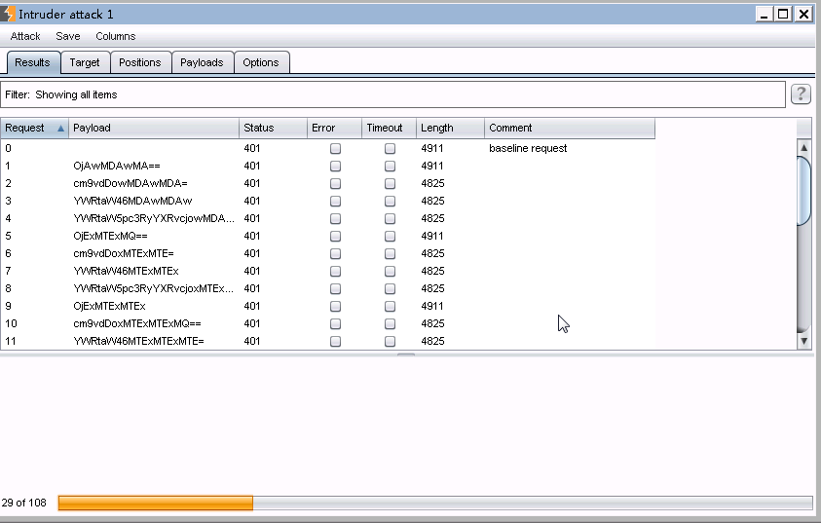821x523 pixels.
Task: Toggle Error checkbox for request 11
Action: (336, 341)
